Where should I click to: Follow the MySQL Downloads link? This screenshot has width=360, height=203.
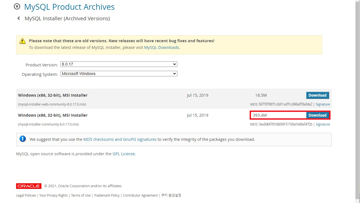click(162, 47)
